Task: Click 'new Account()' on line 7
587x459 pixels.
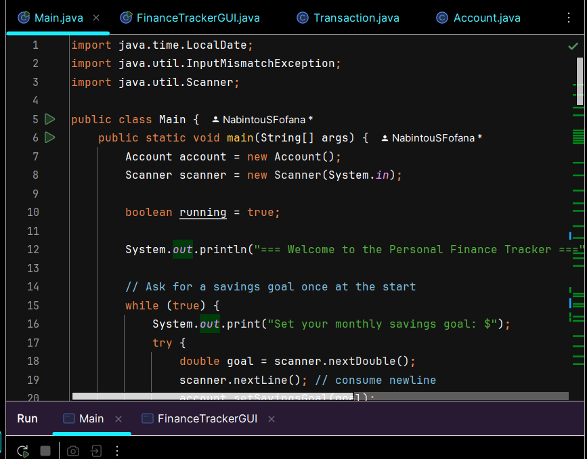Action: (x=291, y=156)
